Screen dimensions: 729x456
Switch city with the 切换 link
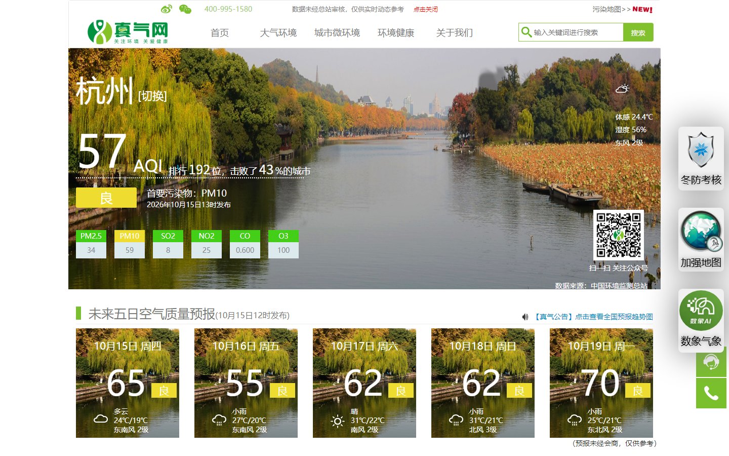pyautogui.click(x=152, y=96)
